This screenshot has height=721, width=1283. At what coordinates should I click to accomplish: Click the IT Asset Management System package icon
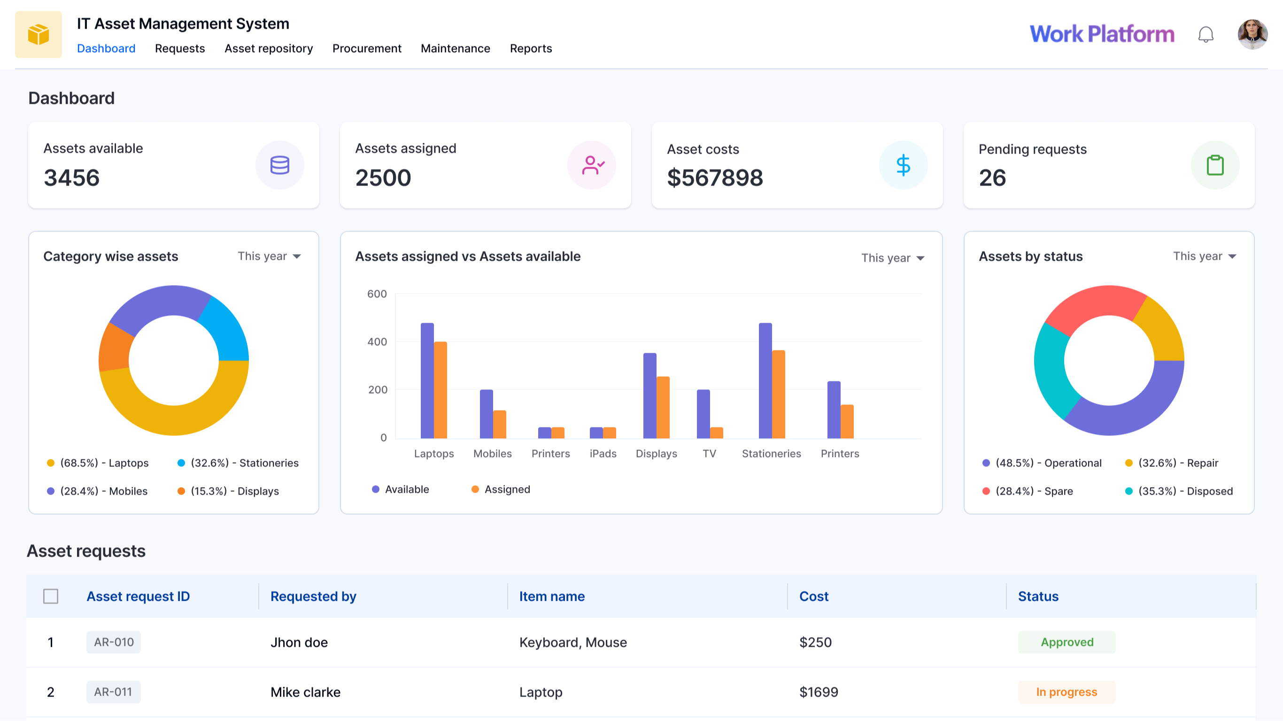coord(39,34)
